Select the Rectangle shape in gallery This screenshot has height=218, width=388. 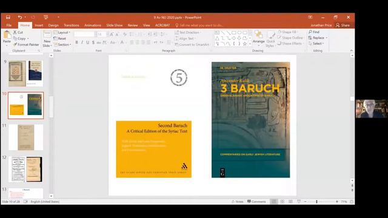pos(233,33)
